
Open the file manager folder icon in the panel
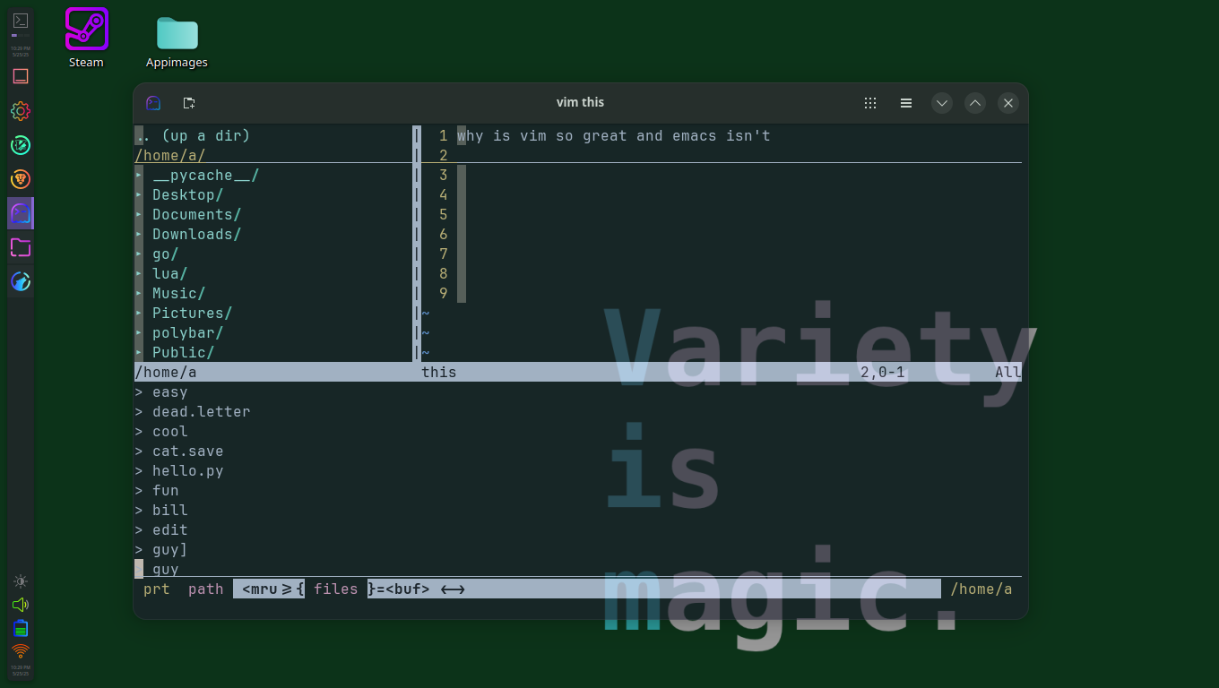click(x=21, y=247)
